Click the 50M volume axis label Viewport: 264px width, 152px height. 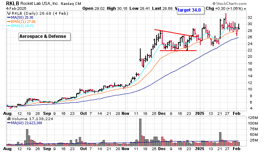coord(254,135)
